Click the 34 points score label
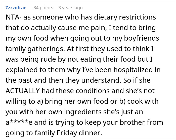This screenshot has height=140, width=176. coord(43,8)
